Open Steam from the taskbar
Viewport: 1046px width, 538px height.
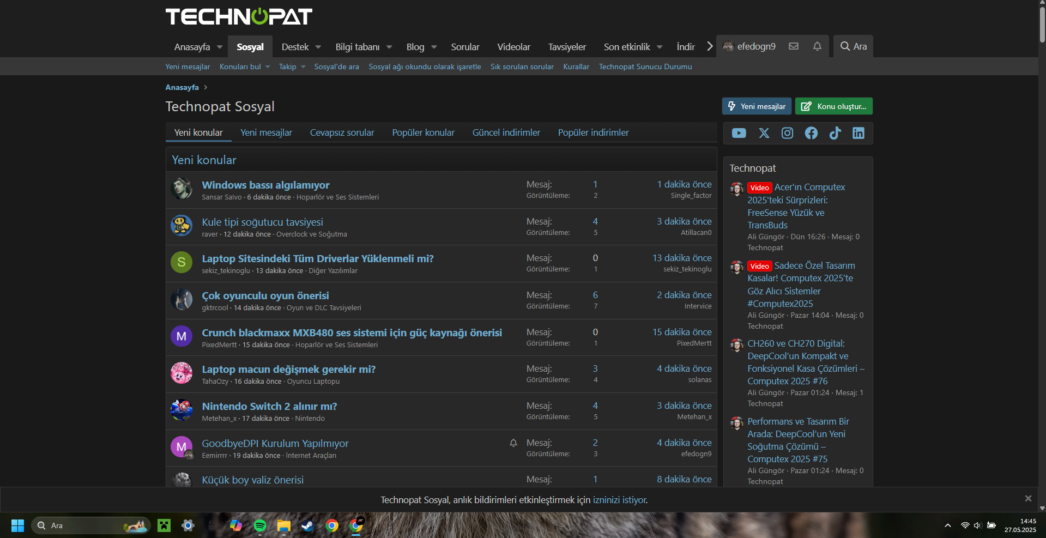[307, 525]
